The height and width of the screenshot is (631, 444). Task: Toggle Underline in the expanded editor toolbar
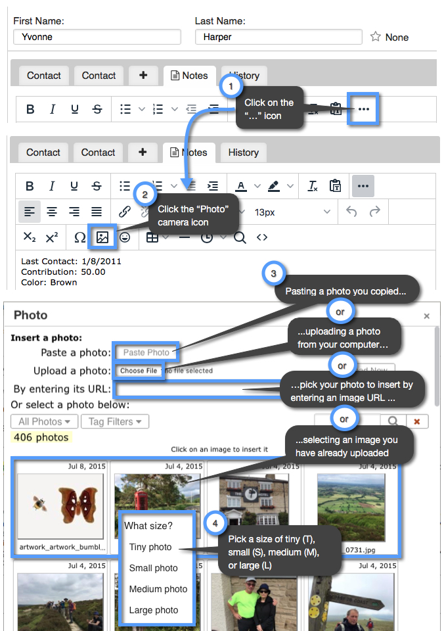74,186
